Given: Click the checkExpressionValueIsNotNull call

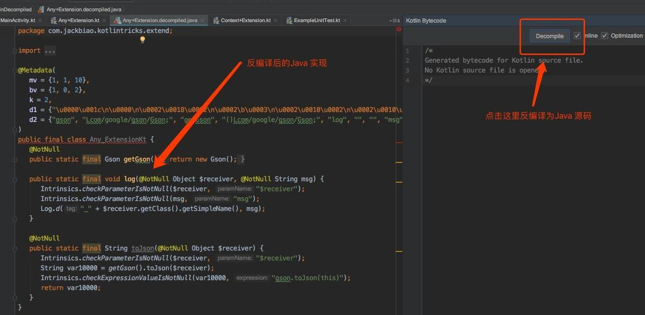Looking at the screenshot, I should (196, 278).
